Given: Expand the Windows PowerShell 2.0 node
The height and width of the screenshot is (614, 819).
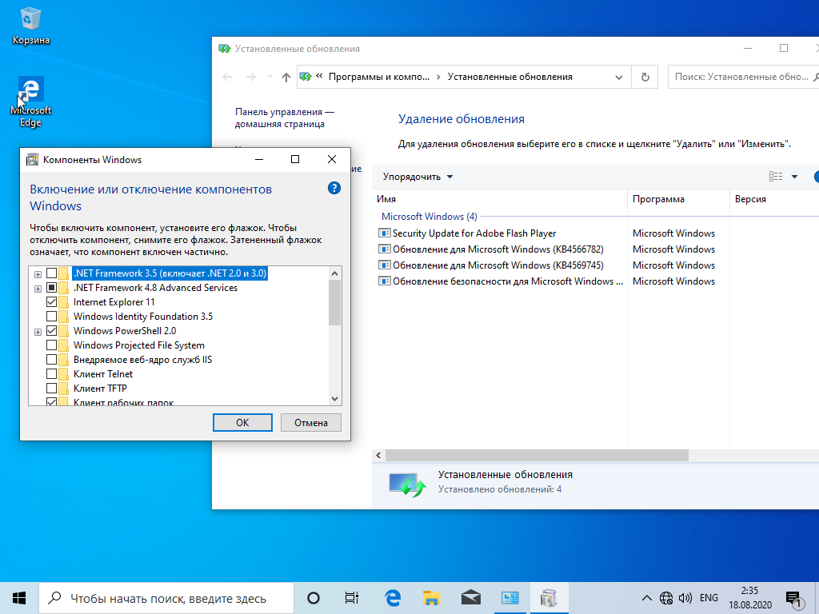Looking at the screenshot, I should click(38, 332).
